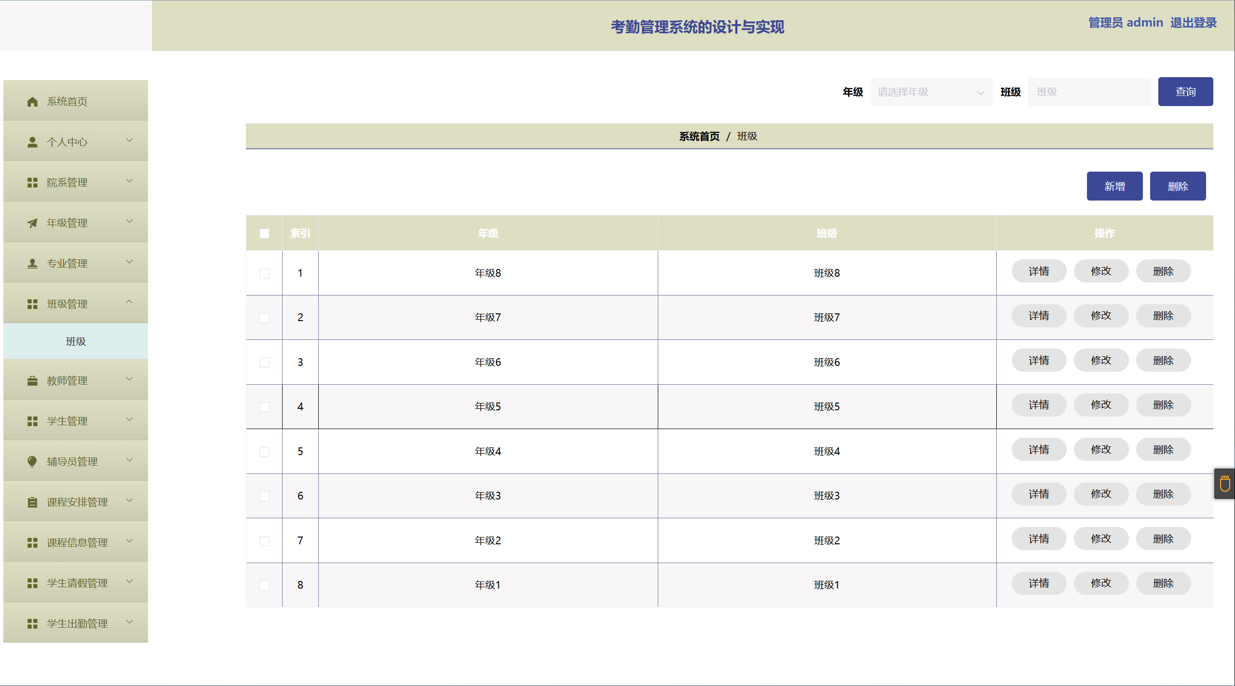Click the clipboard icon beside 课程安排管理
Screen dimensions: 1235x686
32,502
